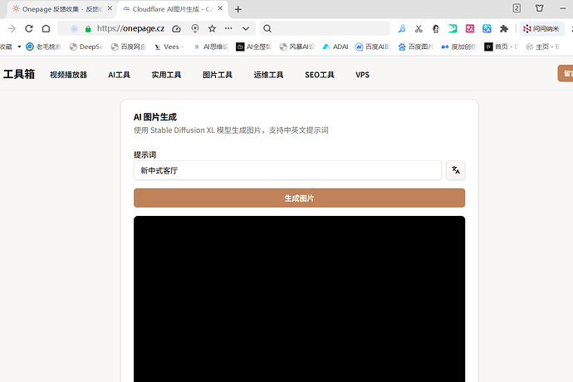Focus the browser search box
Image resolution: width=573 pixels, height=382 pixels.
click(325, 28)
